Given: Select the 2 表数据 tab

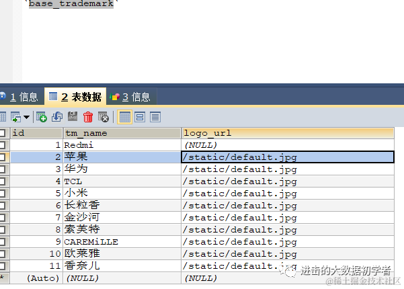Looking at the screenshot, I should pos(75,97).
